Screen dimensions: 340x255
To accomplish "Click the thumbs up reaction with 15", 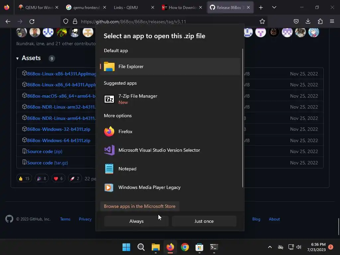I will [24, 178].
